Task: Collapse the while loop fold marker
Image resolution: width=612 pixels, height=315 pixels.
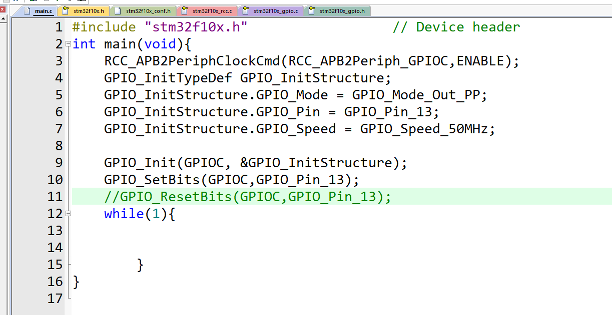Action: (68, 214)
